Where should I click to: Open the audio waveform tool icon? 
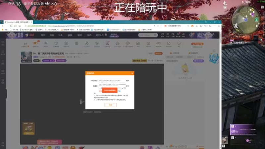point(46,43)
